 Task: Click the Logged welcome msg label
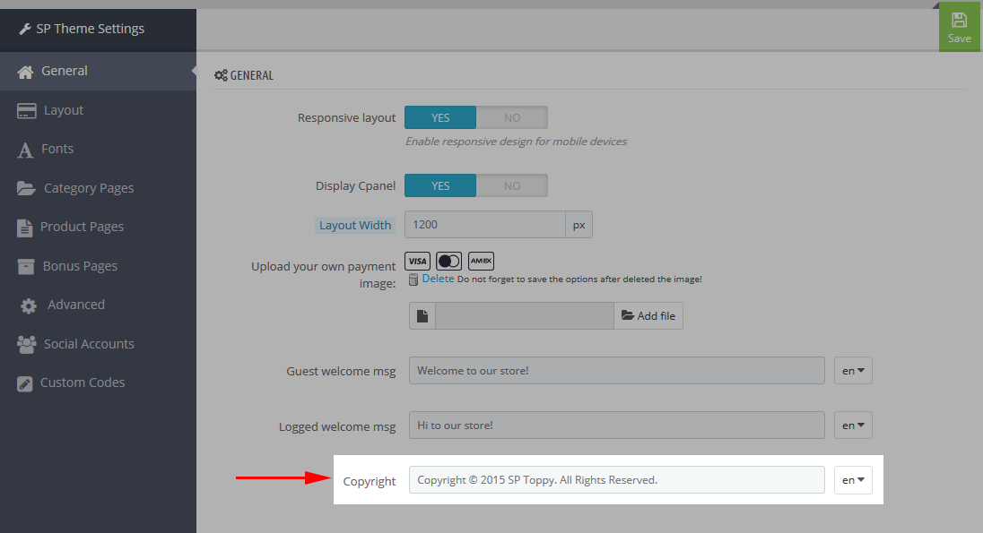point(337,426)
